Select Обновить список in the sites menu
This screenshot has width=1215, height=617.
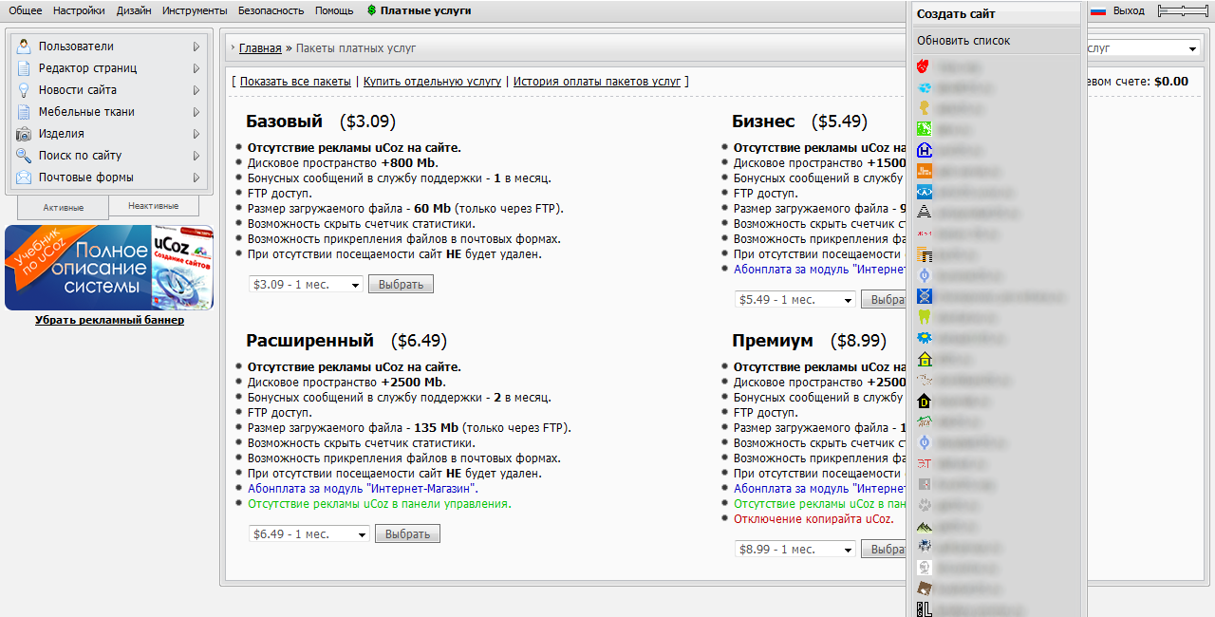[x=963, y=41]
